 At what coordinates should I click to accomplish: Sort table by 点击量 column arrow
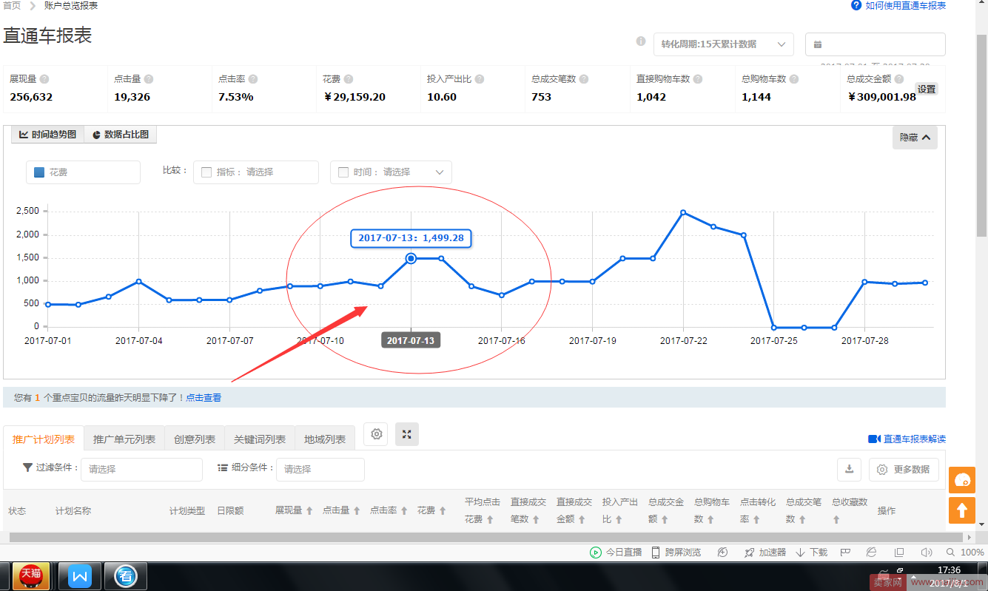pyautogui.click(x=357, y=511)
